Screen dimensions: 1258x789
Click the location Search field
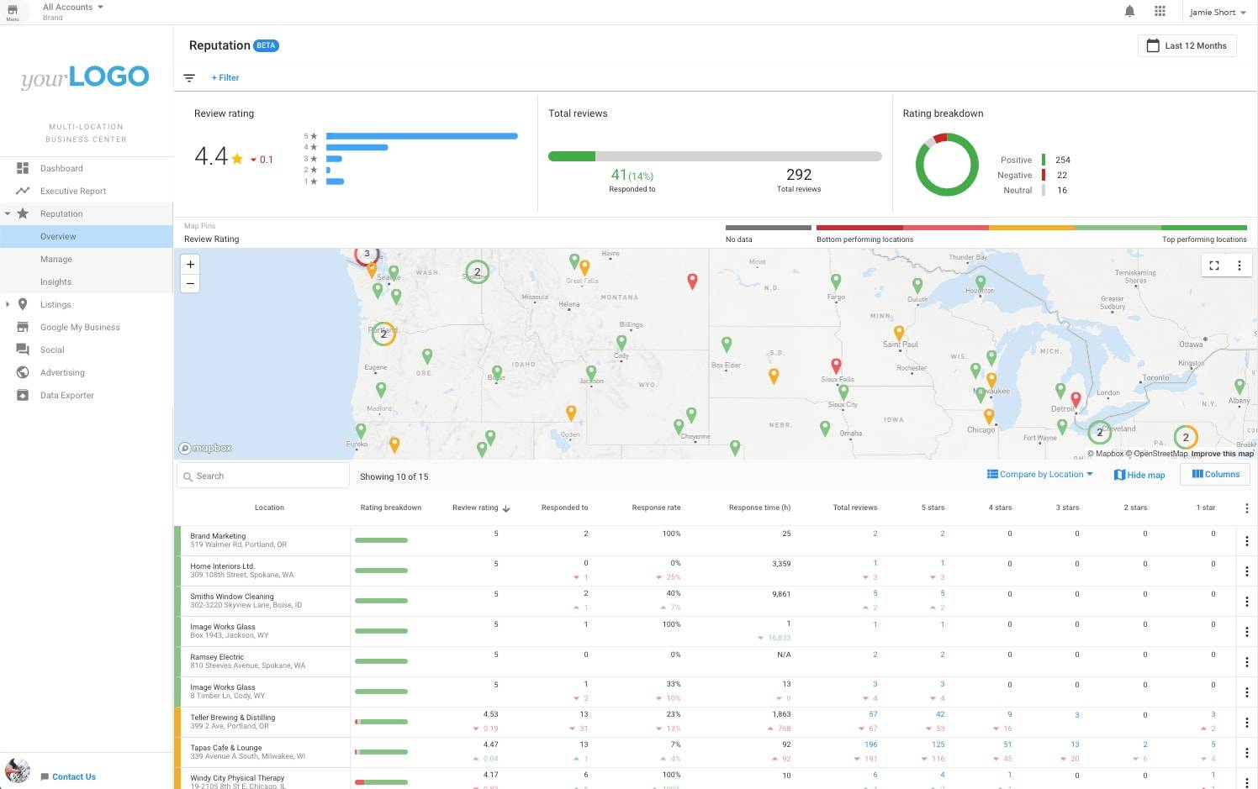pos(263,476)
